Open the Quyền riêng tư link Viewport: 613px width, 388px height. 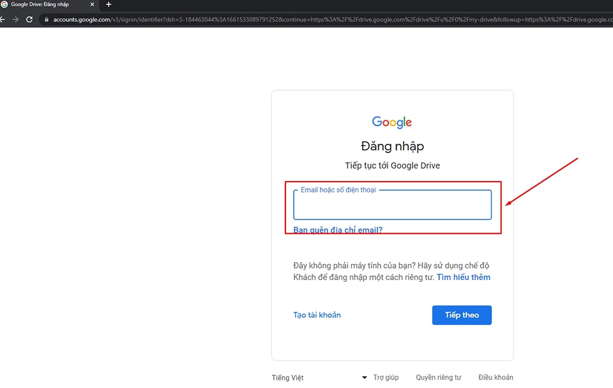[438, 377]
